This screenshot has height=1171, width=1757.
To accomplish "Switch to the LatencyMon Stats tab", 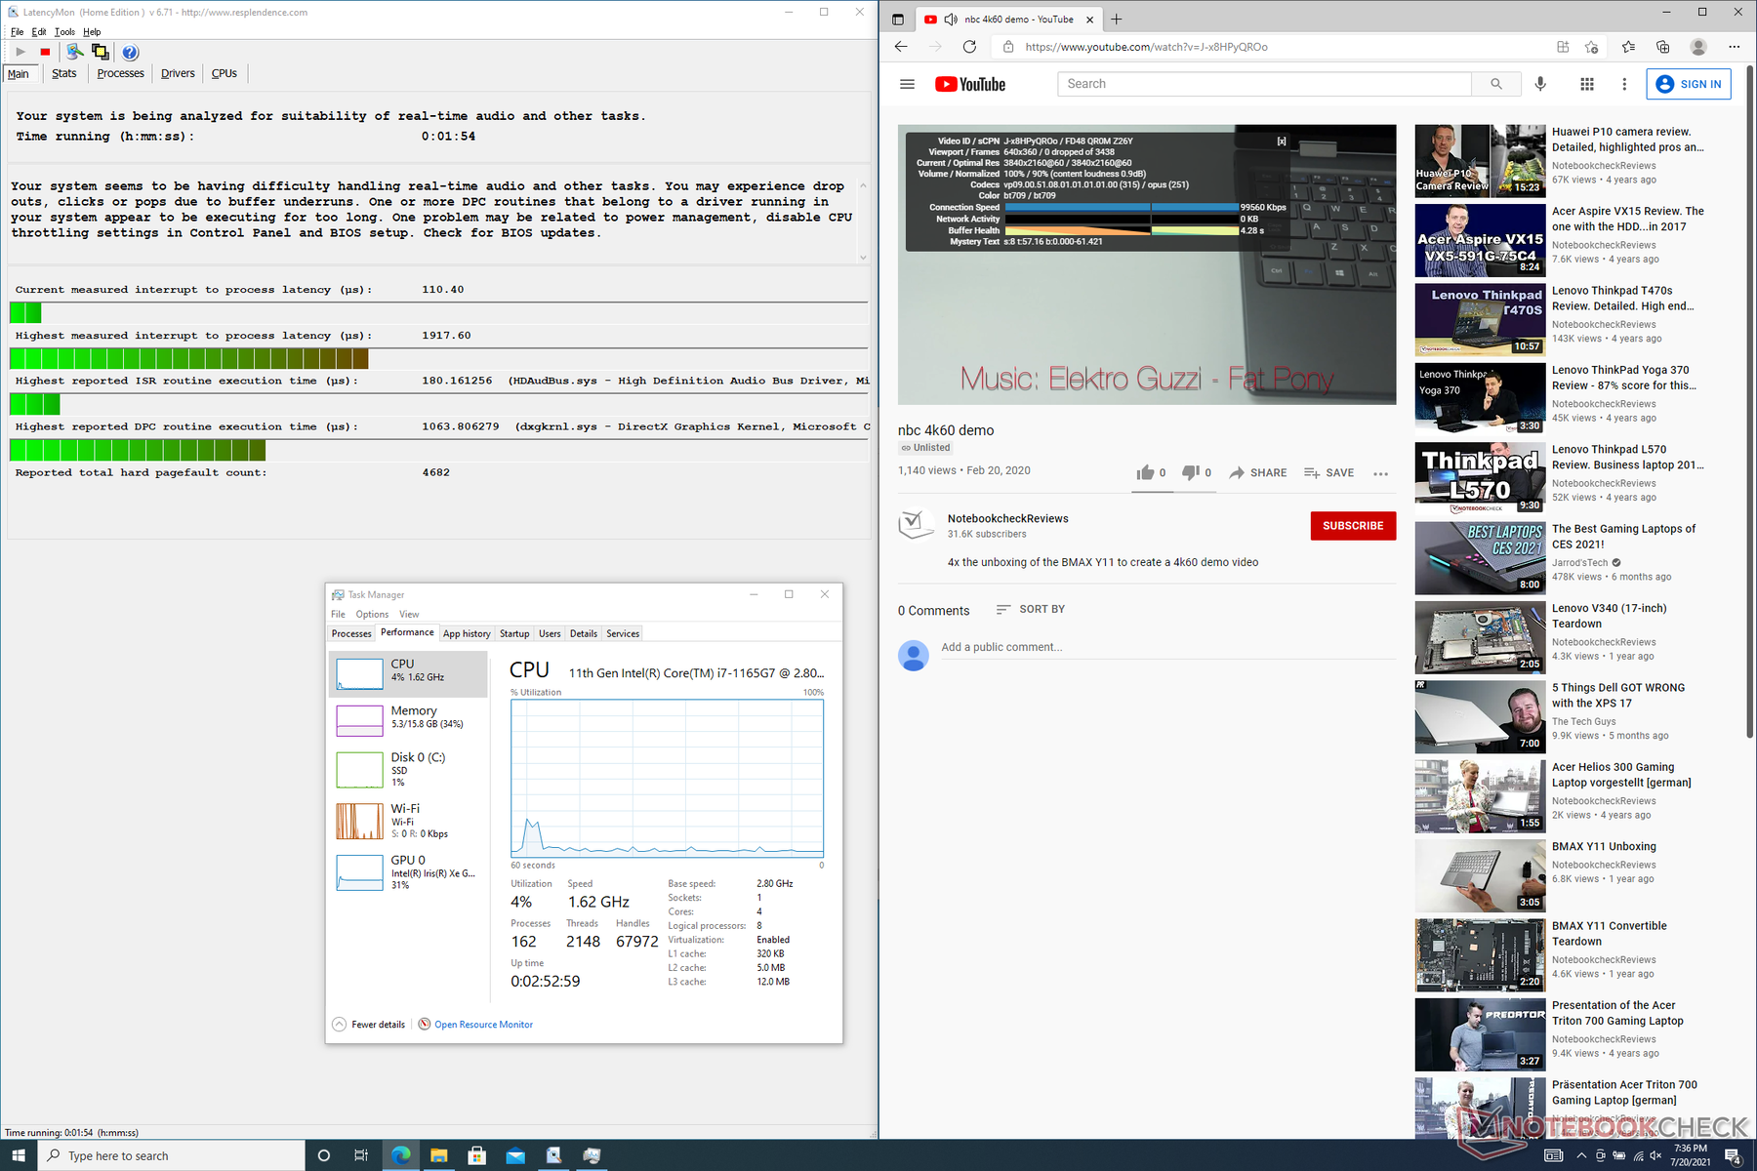I will [x=64, y=73].
